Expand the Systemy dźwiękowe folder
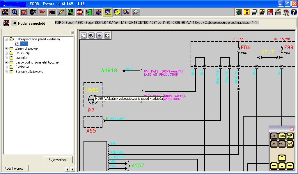This screenshot has width=298, height=174. click(6, 72)
